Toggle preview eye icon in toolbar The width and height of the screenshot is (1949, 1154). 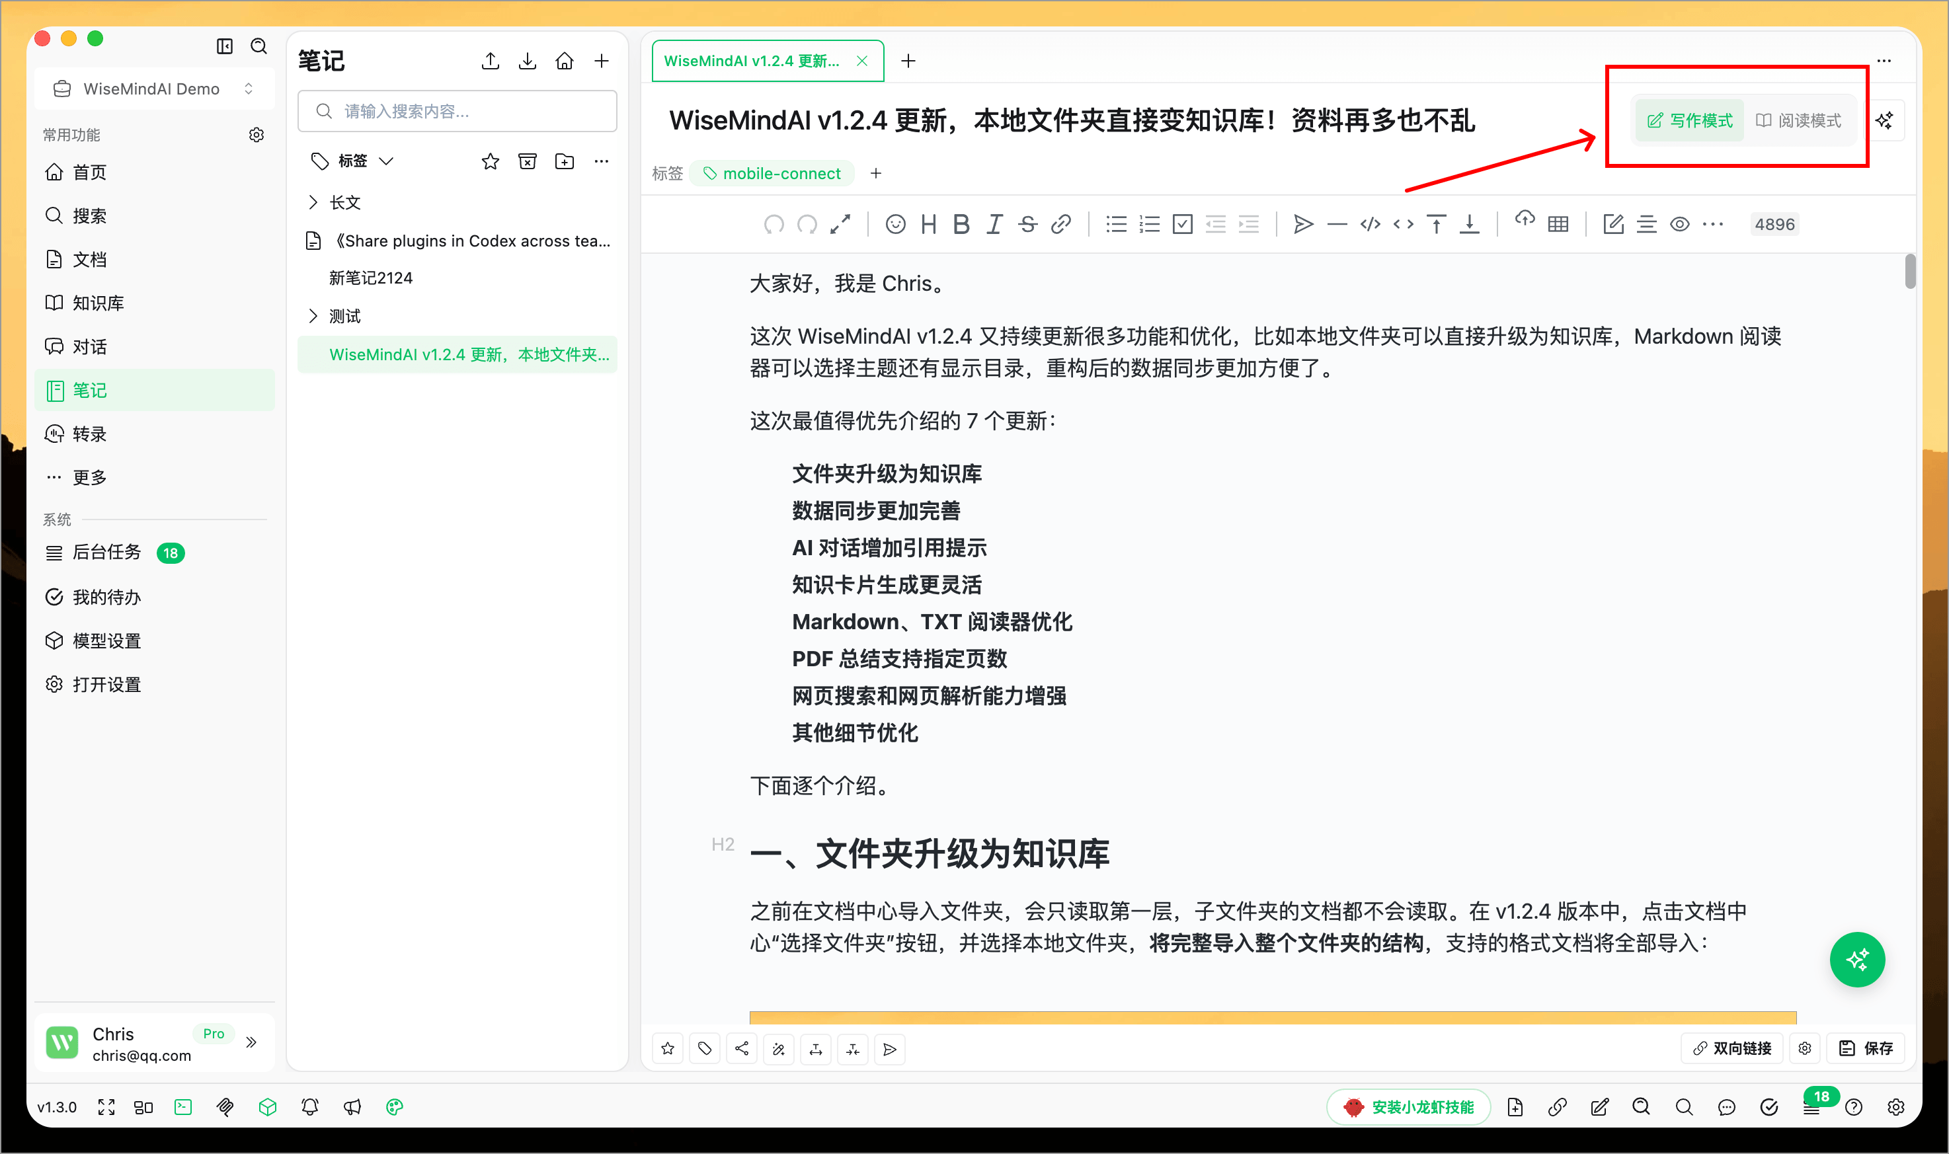click(x=1679, y=225)
